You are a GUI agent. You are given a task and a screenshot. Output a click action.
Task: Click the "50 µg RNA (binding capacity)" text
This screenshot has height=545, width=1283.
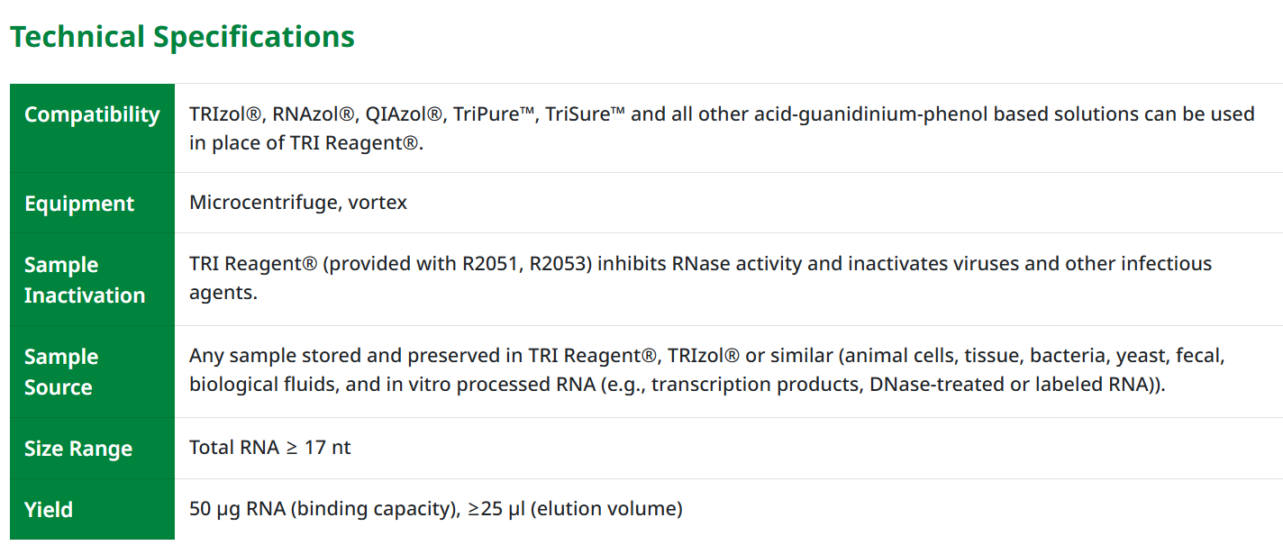point(319,509)
